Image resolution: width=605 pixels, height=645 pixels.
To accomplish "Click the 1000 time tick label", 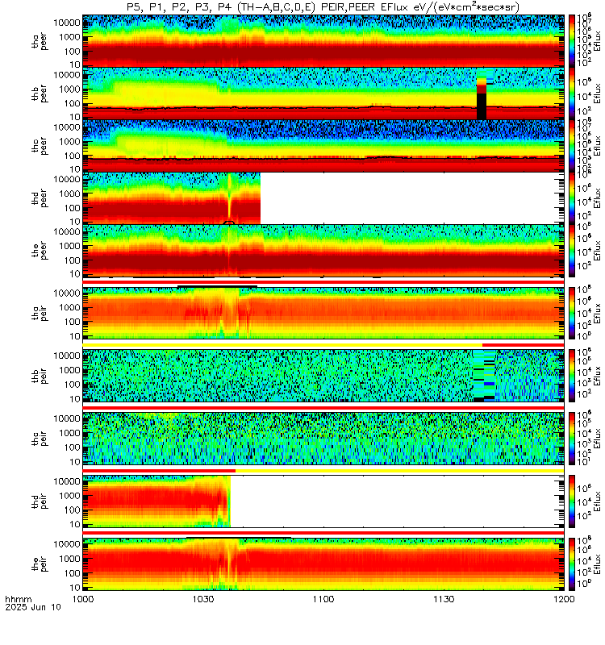I will 83,599.
